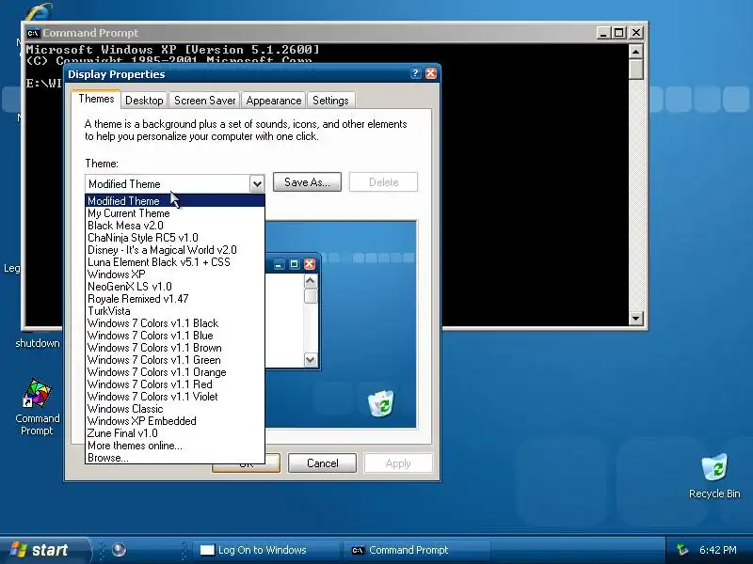Minimize the Command Prompt window
Screen dimensions: 753x564
(603, 33)
